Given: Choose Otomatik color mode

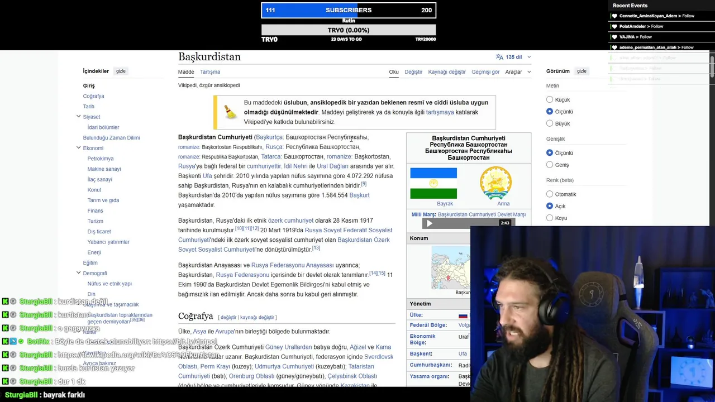Looking at the screenshot, I should coord(550,194).
